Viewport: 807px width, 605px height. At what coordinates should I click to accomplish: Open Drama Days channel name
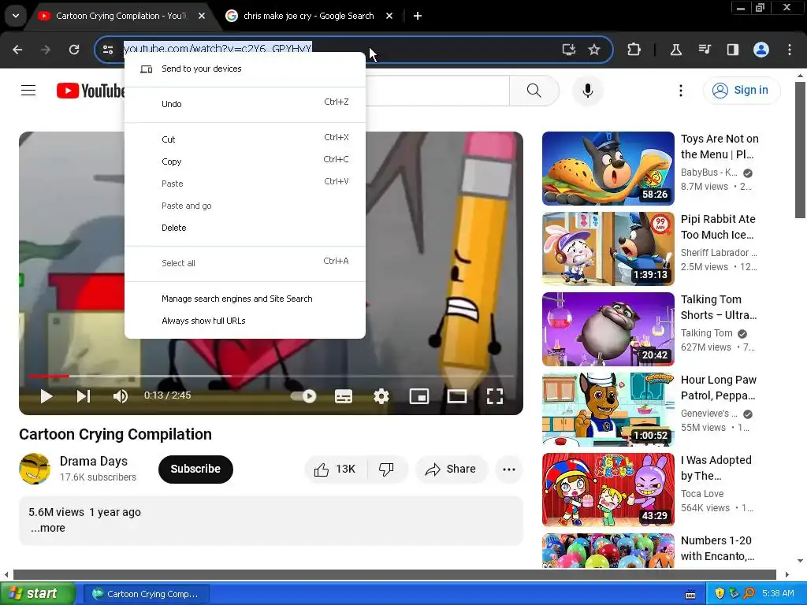[x=94, y=461]
